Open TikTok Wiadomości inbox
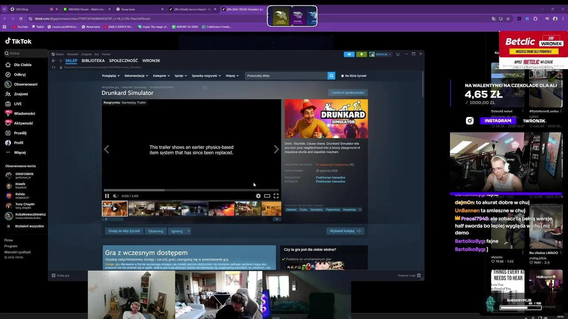This screenshot has height=319, width=568. point(20,113)
